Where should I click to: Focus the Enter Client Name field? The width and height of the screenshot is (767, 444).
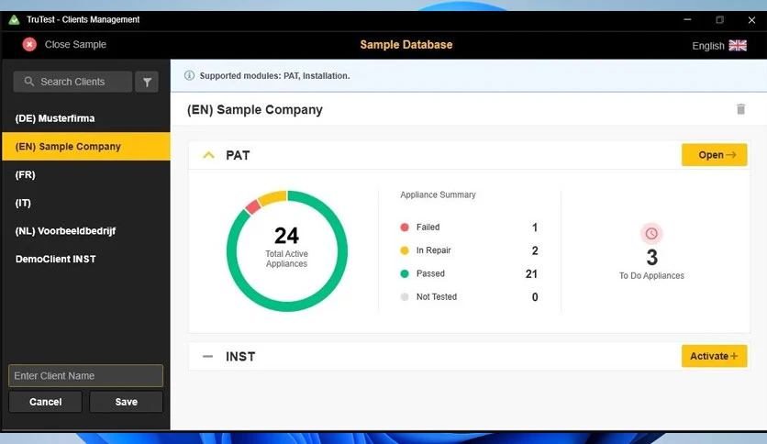click(85, 375)
